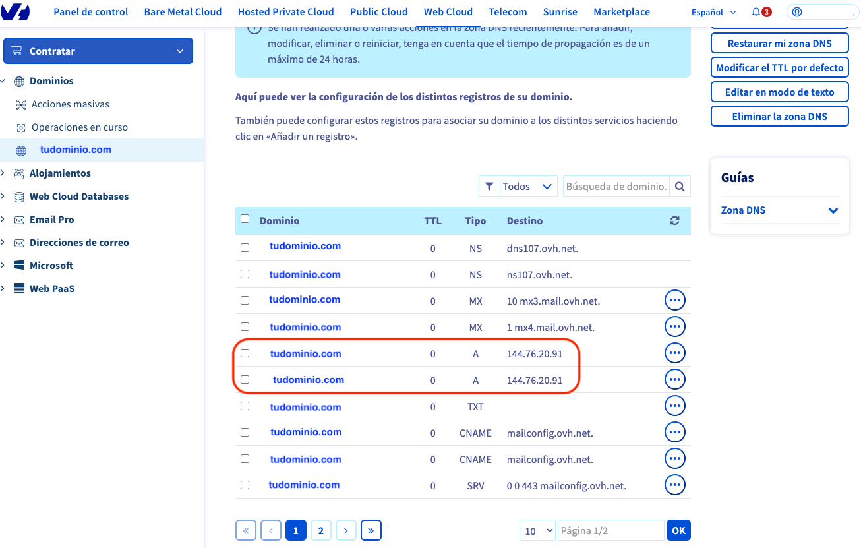This screenshot has height=548, width=861.
Task: Click Eliminar la zona DNS button
Action: click(779, 117)
